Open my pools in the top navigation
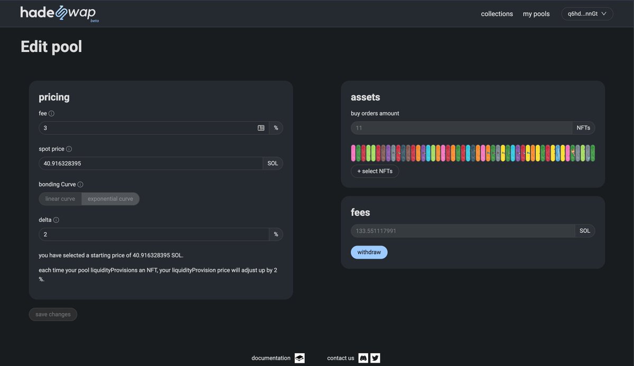Screen dimensions: 634x366 point(536,14)
